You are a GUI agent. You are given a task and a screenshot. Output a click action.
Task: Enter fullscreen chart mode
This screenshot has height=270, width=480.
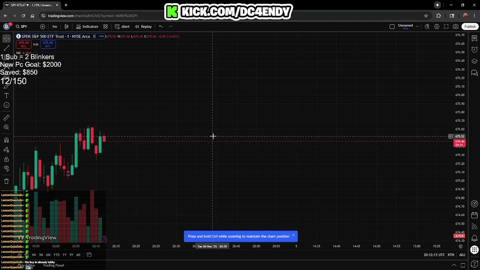click(x=446, y=27)
